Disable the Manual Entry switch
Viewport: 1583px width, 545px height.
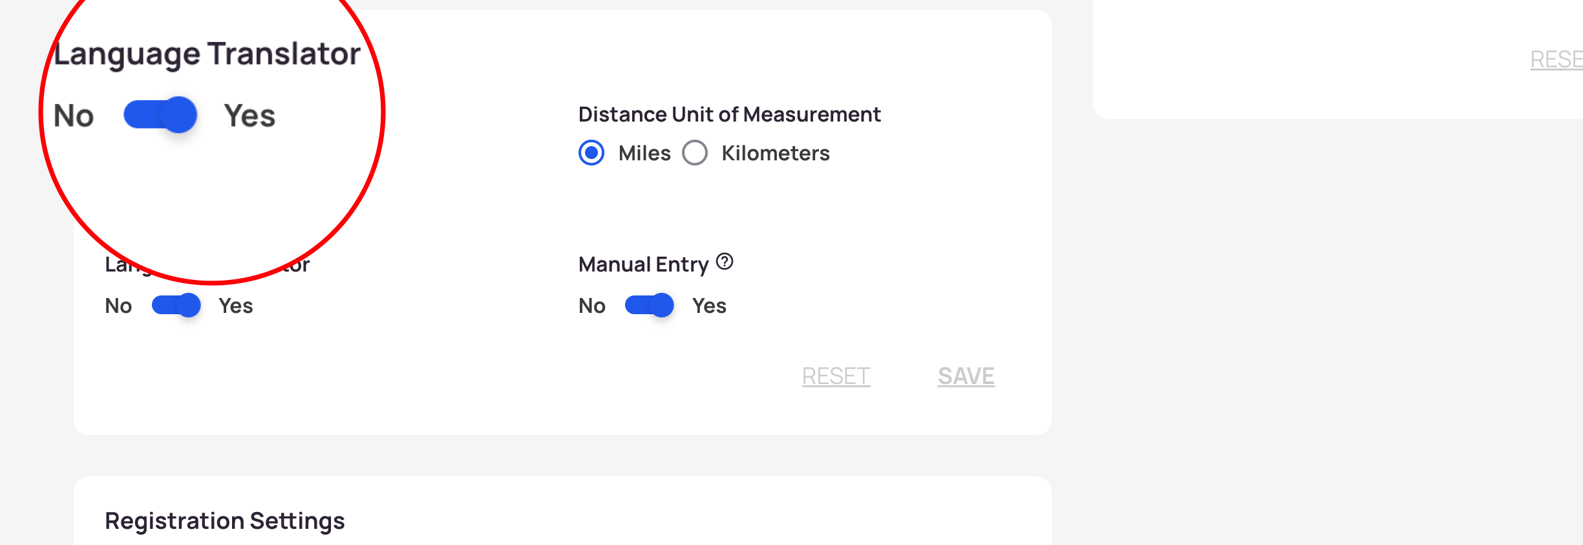(649, 305)
